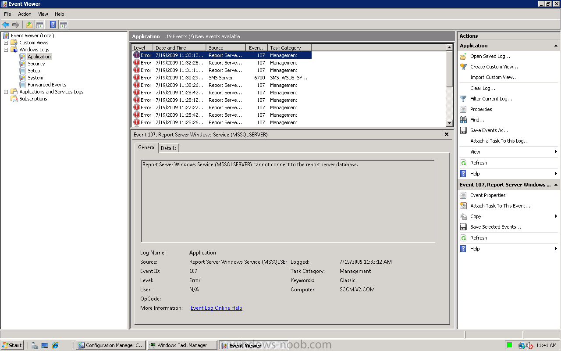561x351 pixels.
Task: Select Subscriptions node in tree
Action: pos(33,99)
